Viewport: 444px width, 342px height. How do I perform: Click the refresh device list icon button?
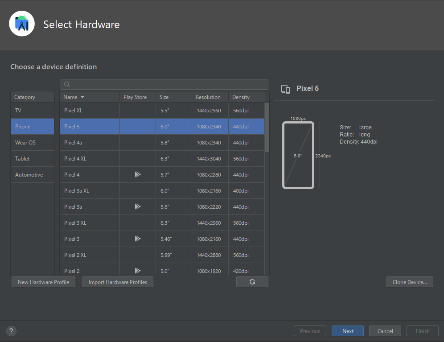(252, 282)
